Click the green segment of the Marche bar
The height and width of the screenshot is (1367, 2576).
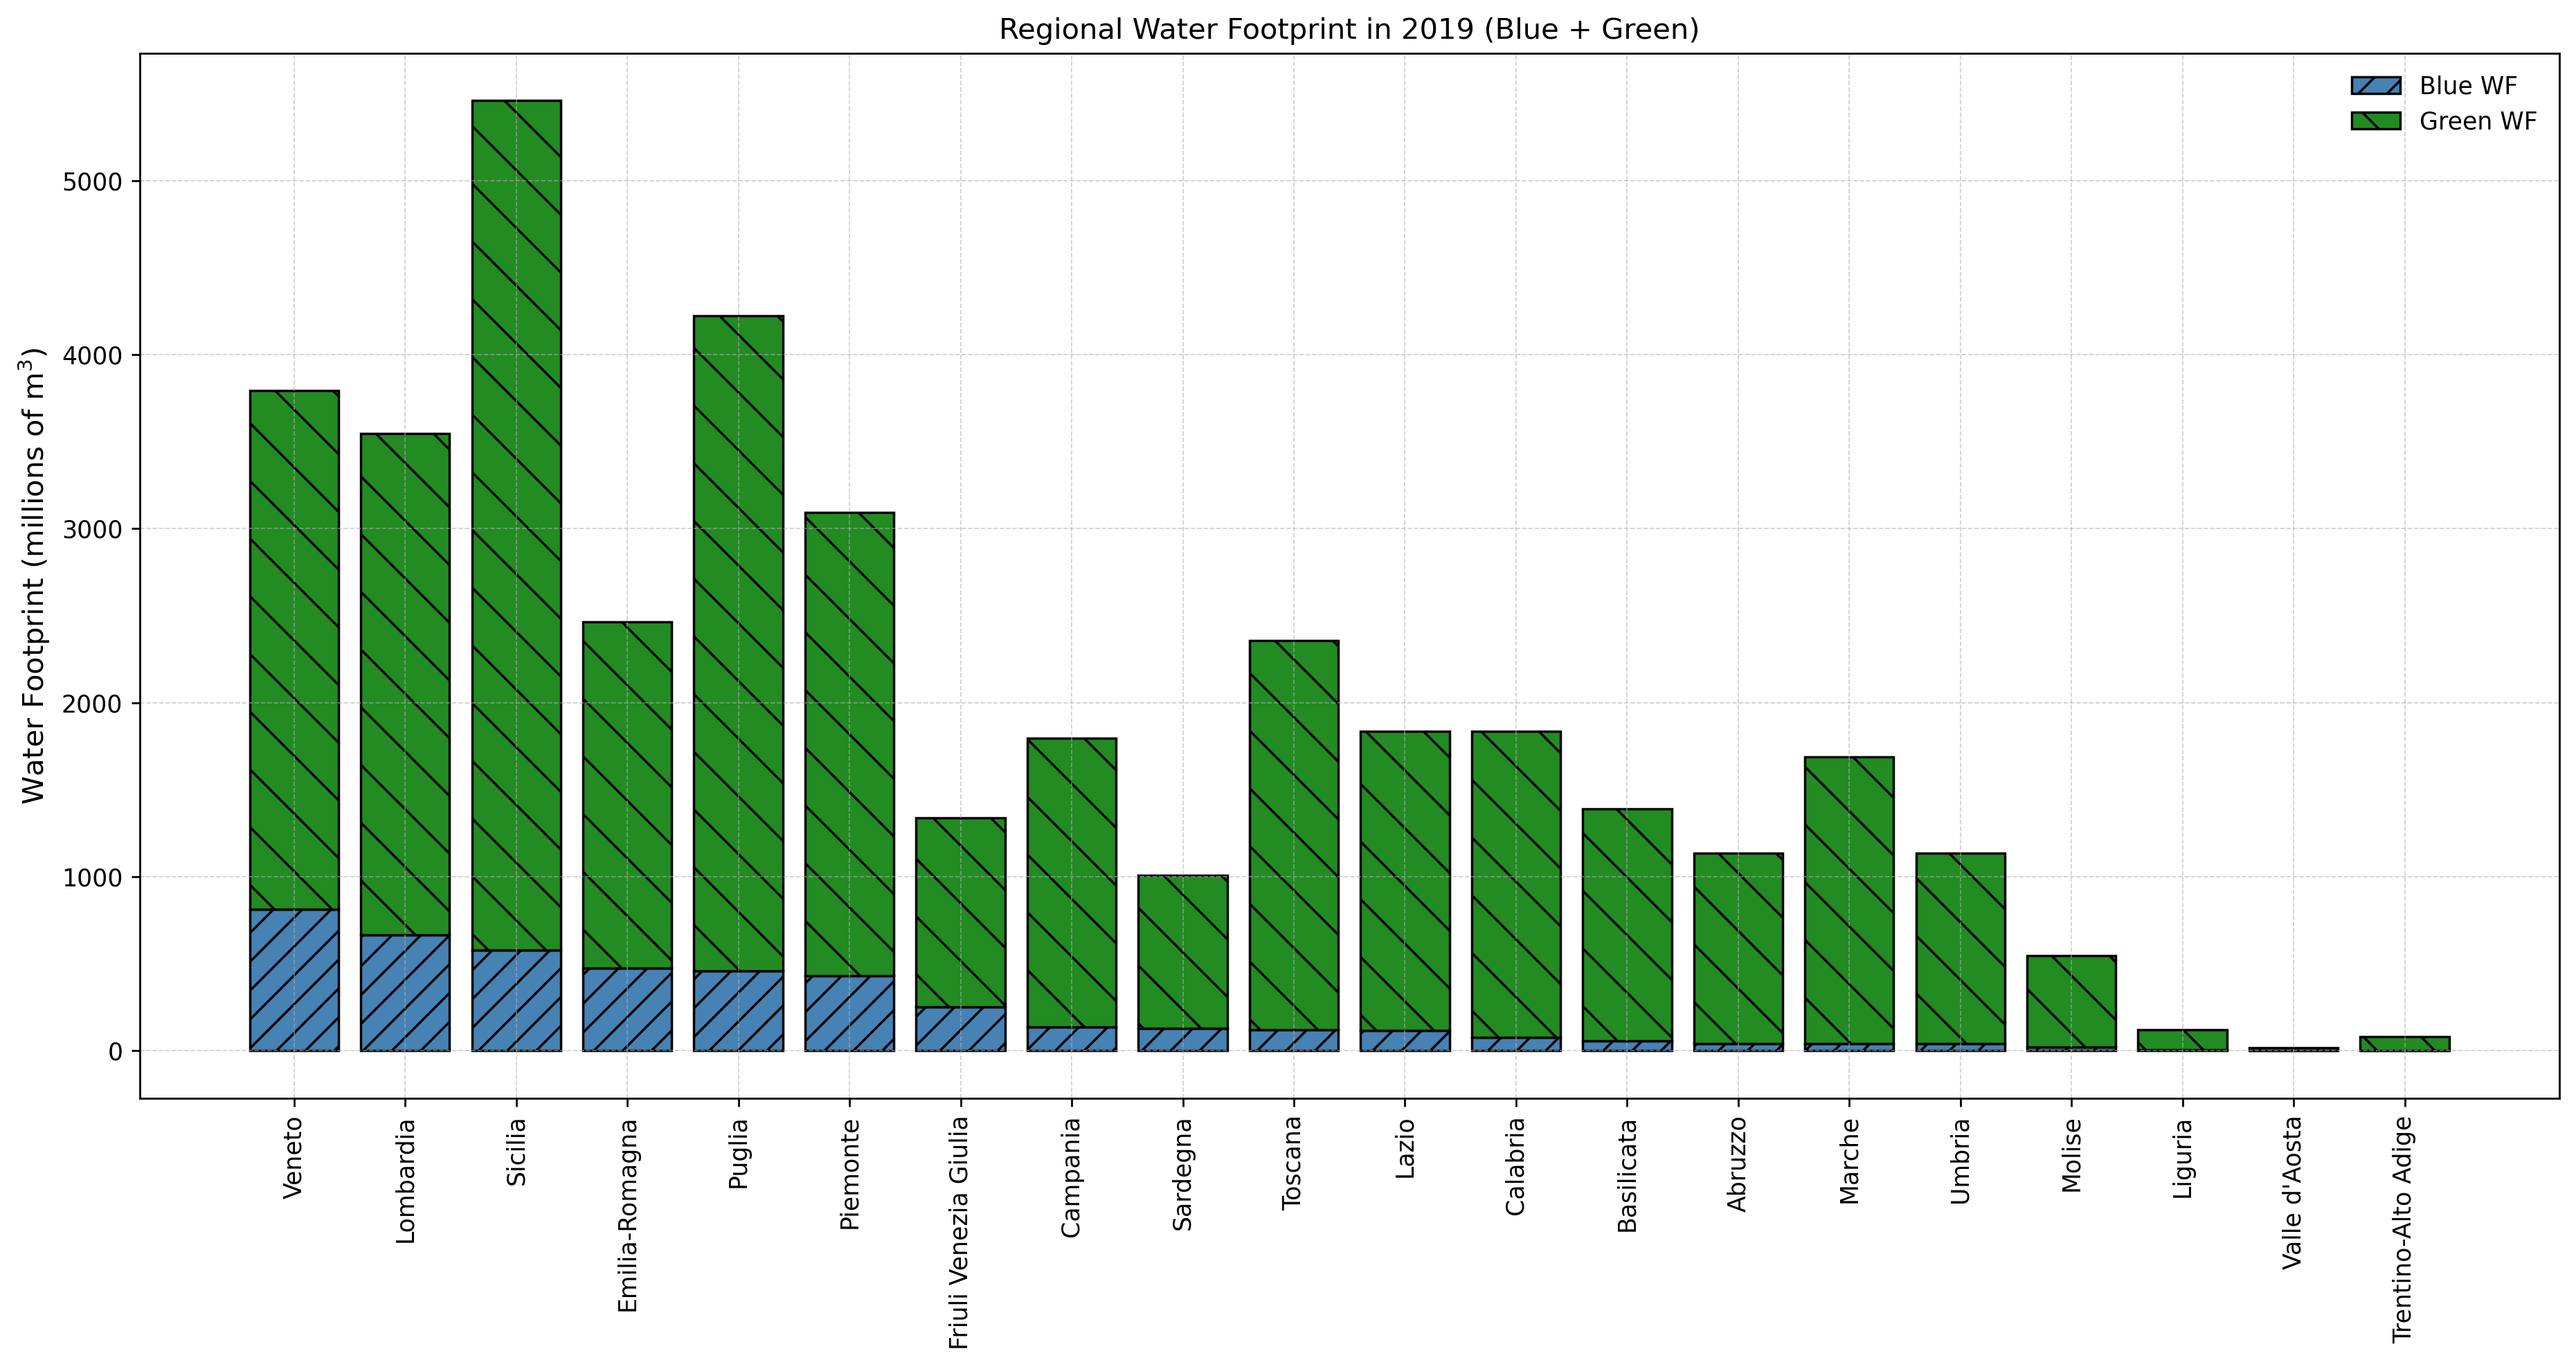[x=1849, y=900]
